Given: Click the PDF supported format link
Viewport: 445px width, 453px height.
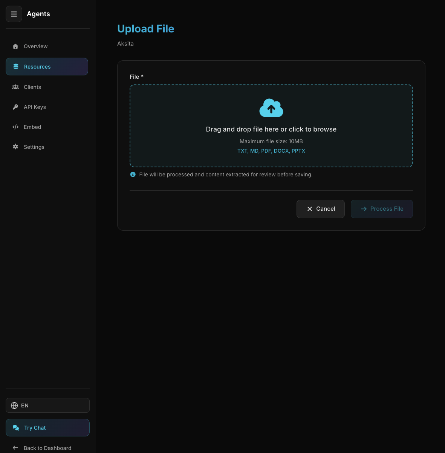Looking at the screenshot, I should point(266,151).
